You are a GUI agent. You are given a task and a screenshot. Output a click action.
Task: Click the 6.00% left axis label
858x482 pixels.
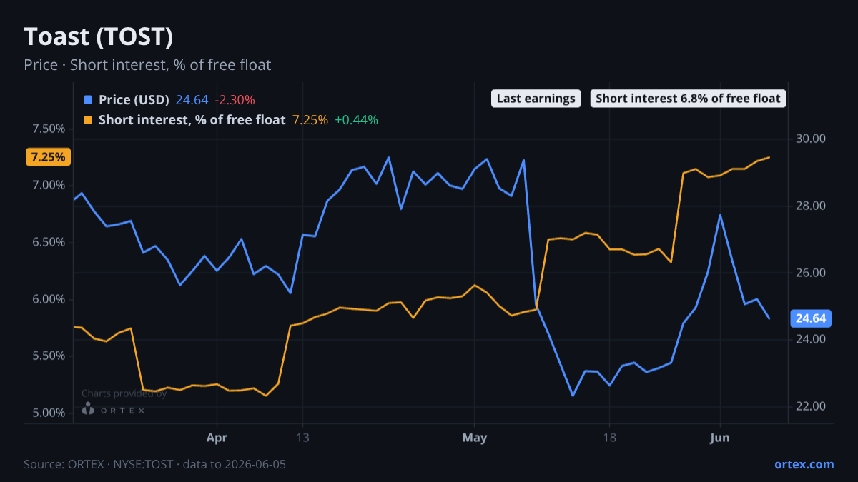[49, 299]
